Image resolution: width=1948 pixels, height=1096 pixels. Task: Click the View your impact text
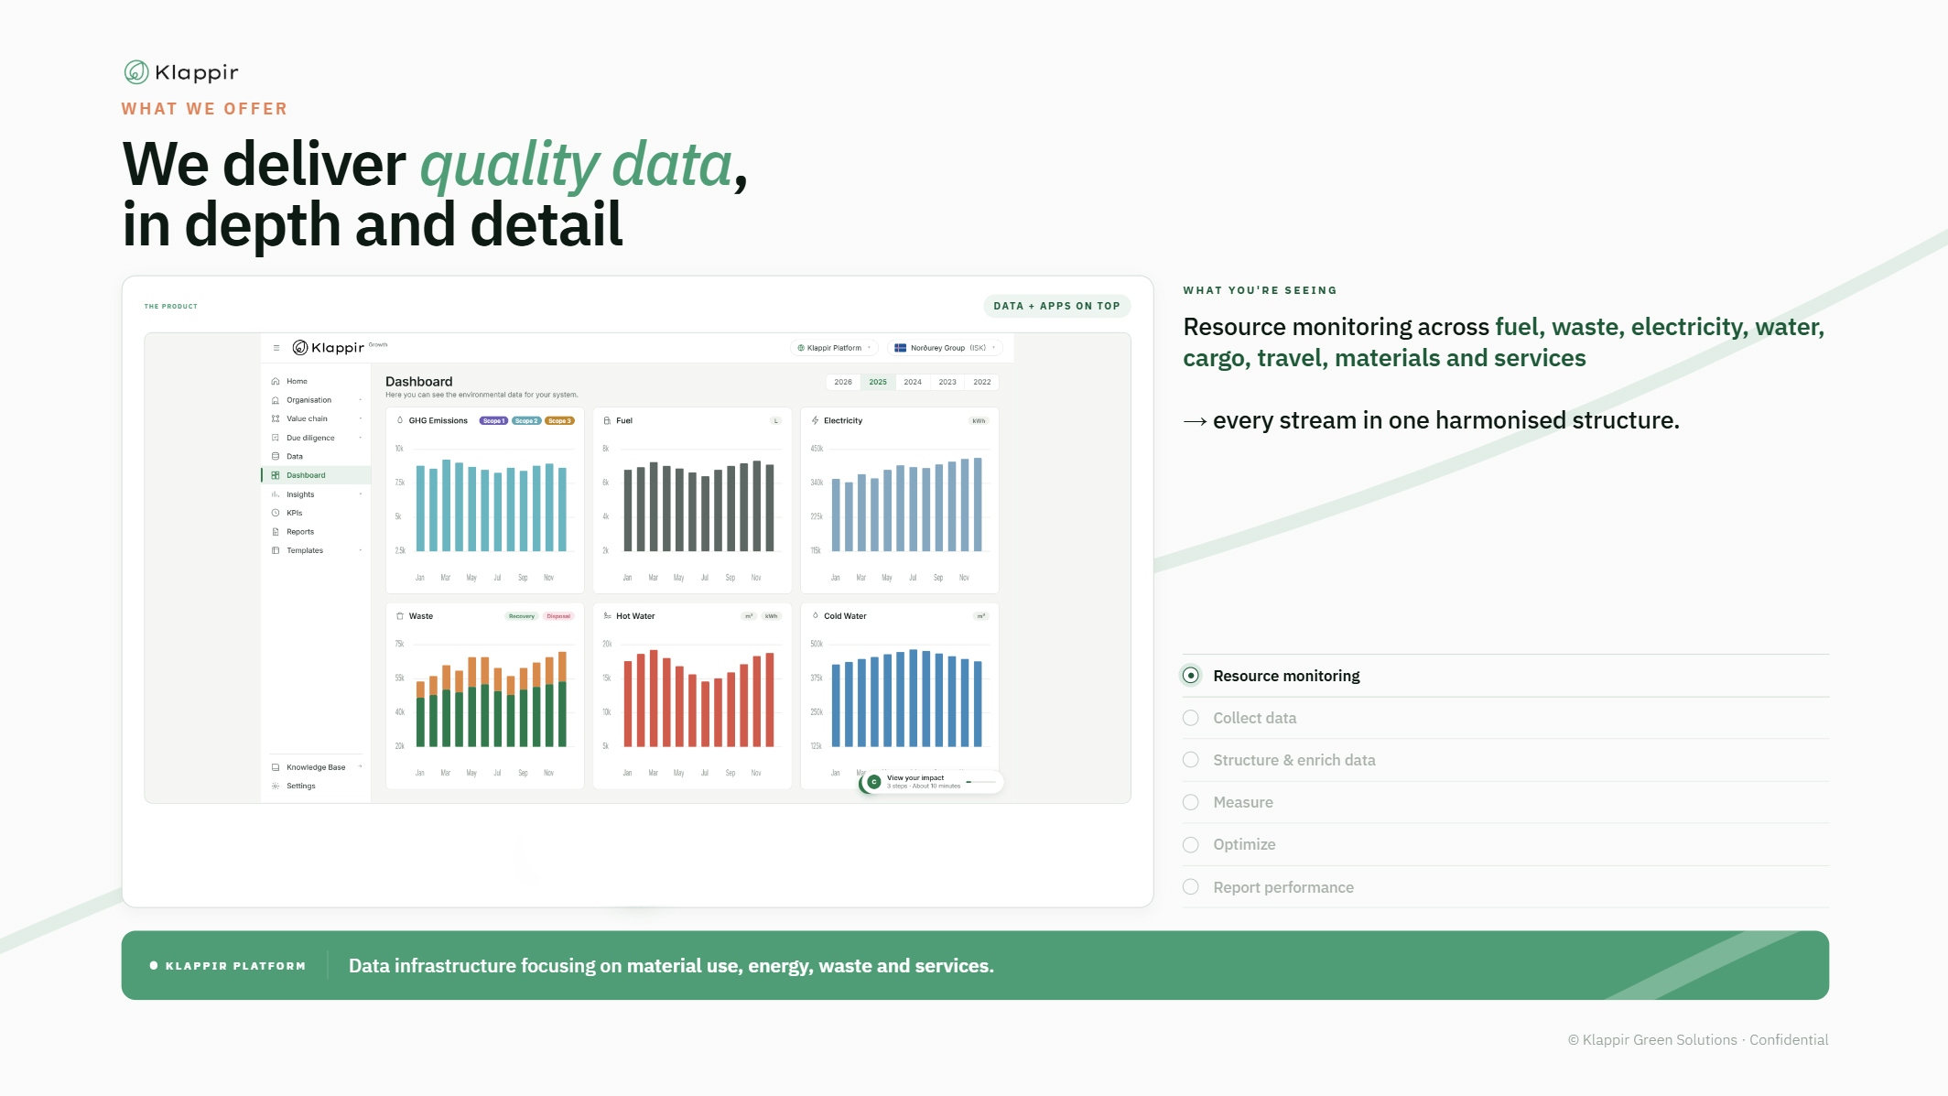point(915,777)
